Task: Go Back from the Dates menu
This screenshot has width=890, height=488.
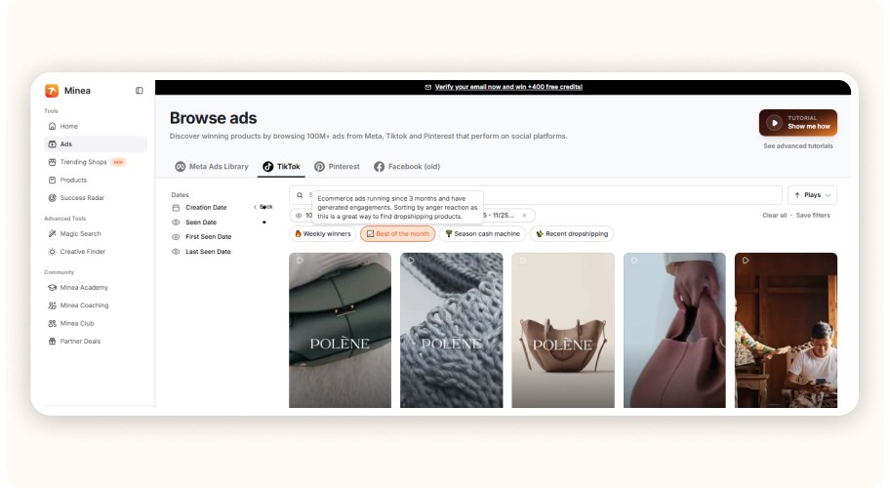Action: coord(263,207)
